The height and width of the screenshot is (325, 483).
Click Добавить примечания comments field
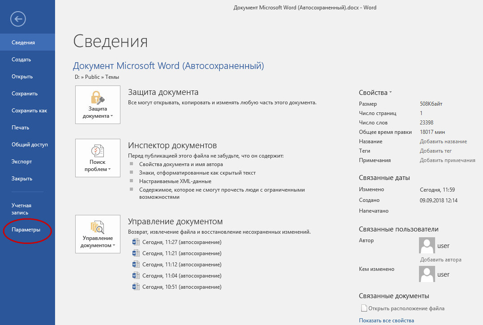(x=447, y=160)
